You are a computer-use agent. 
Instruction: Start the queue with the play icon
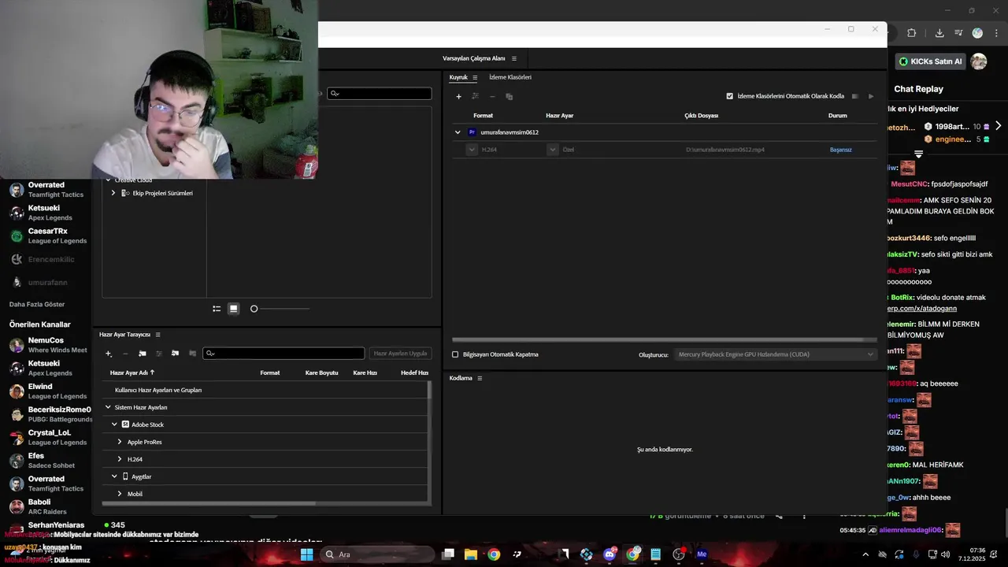click(x=871, y=96)
